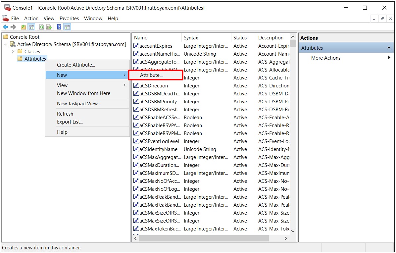Click the aCSDSBMRefresh attribute icon
This screenshot has height=253, width=396.
coord(136,109)
